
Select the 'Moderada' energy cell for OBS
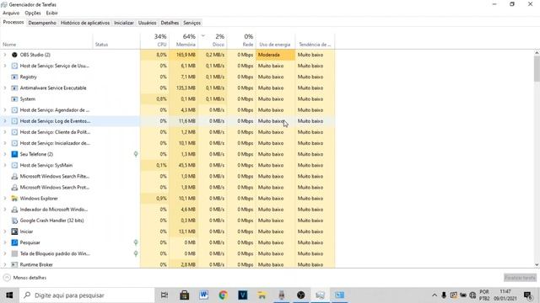[276, 55]
